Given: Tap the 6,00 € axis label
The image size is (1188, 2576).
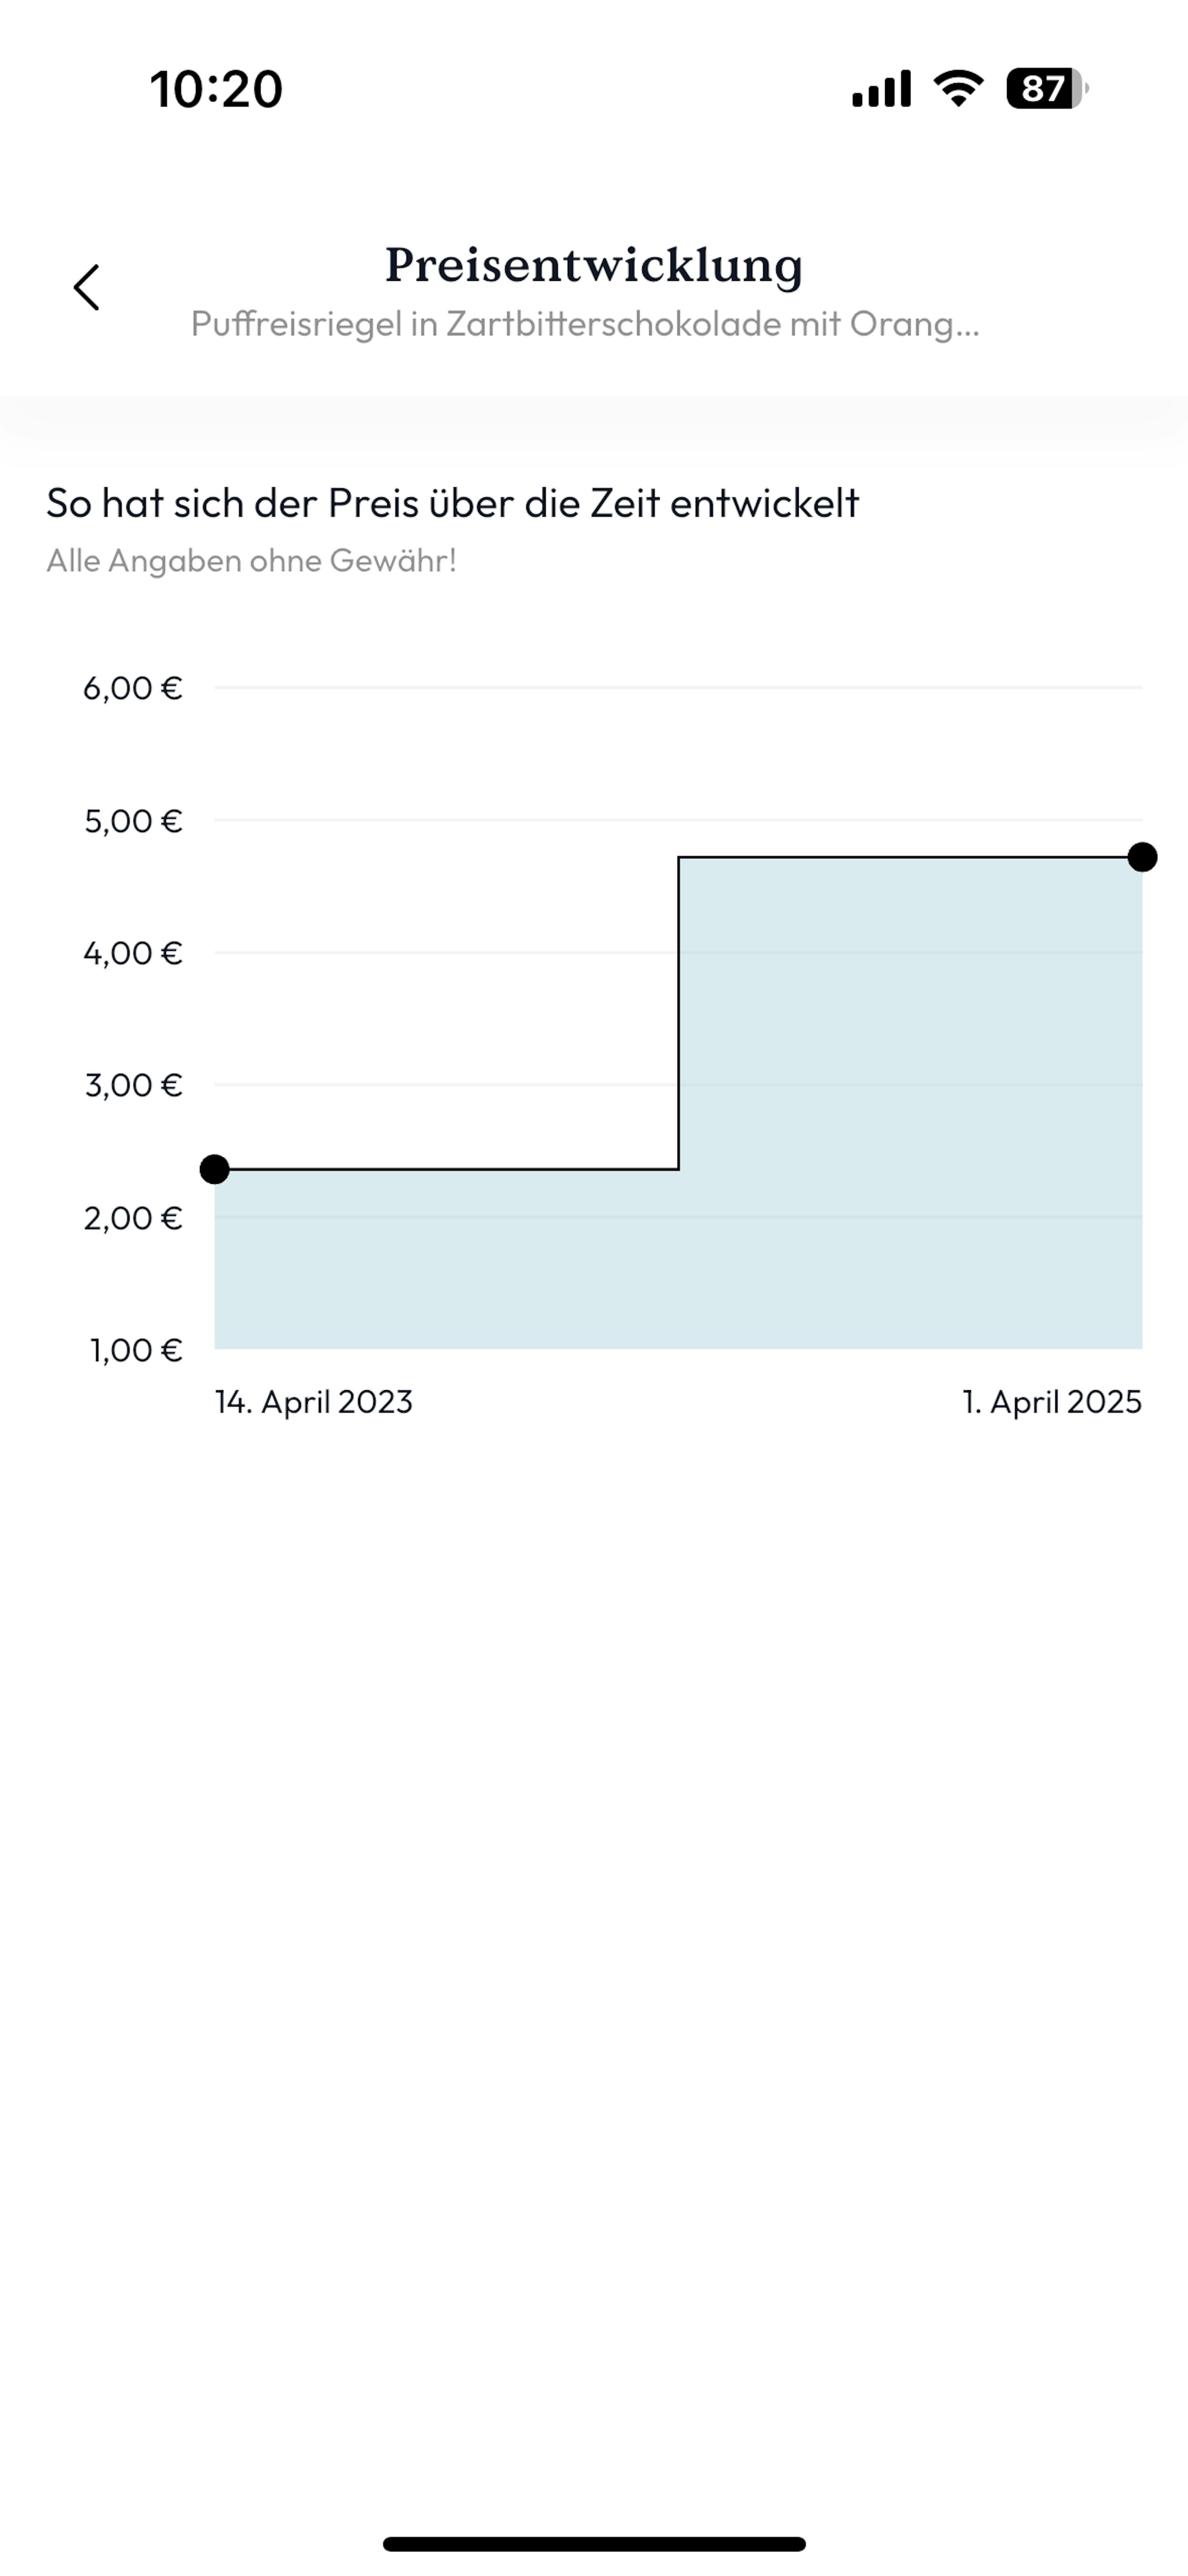Looking at the screenshot, I should click(133, 688).
